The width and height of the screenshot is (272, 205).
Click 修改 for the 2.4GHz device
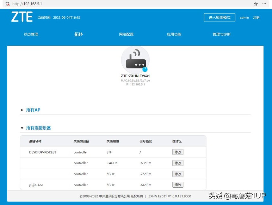(x=178, y=163)
